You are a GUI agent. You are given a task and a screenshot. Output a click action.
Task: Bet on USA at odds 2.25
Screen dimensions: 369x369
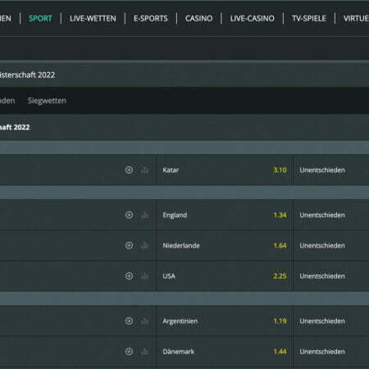pos(225,276)
